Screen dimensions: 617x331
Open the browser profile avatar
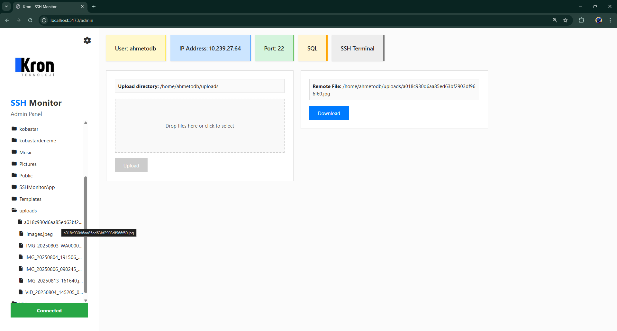[598, 20]
